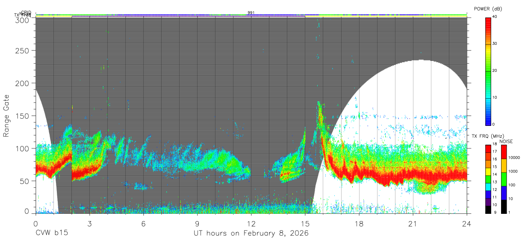
Task: Click the '3' UT hour tick label
Action: pyautogui.click(x=89, y=224)
